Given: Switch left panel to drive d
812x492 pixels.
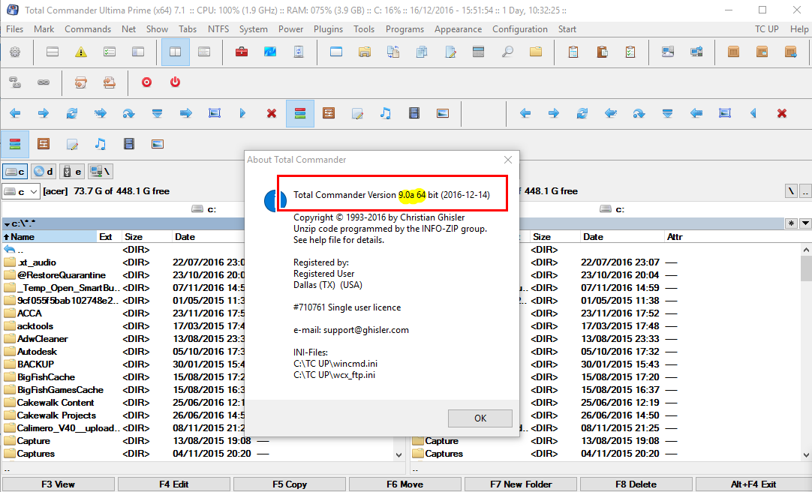Looking at the screenshot, I should click(x=44, y=172).
